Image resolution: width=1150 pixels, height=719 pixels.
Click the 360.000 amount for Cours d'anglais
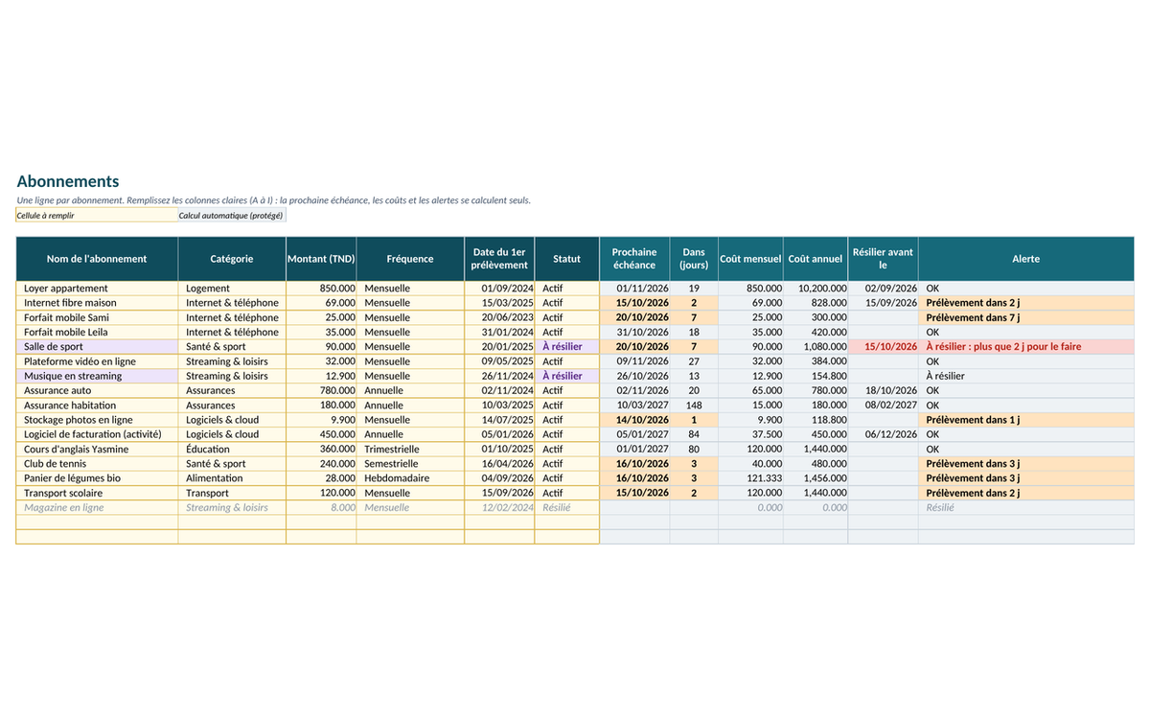click(321, 450)
